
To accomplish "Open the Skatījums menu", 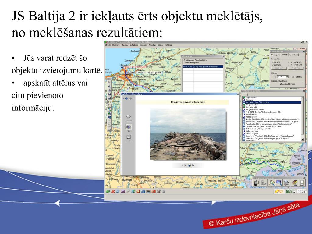I will tap(116, 45).
